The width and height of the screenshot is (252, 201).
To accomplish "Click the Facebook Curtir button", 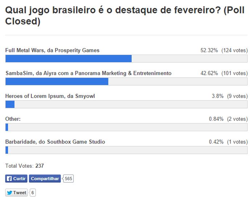I will (x=16, y=179).
